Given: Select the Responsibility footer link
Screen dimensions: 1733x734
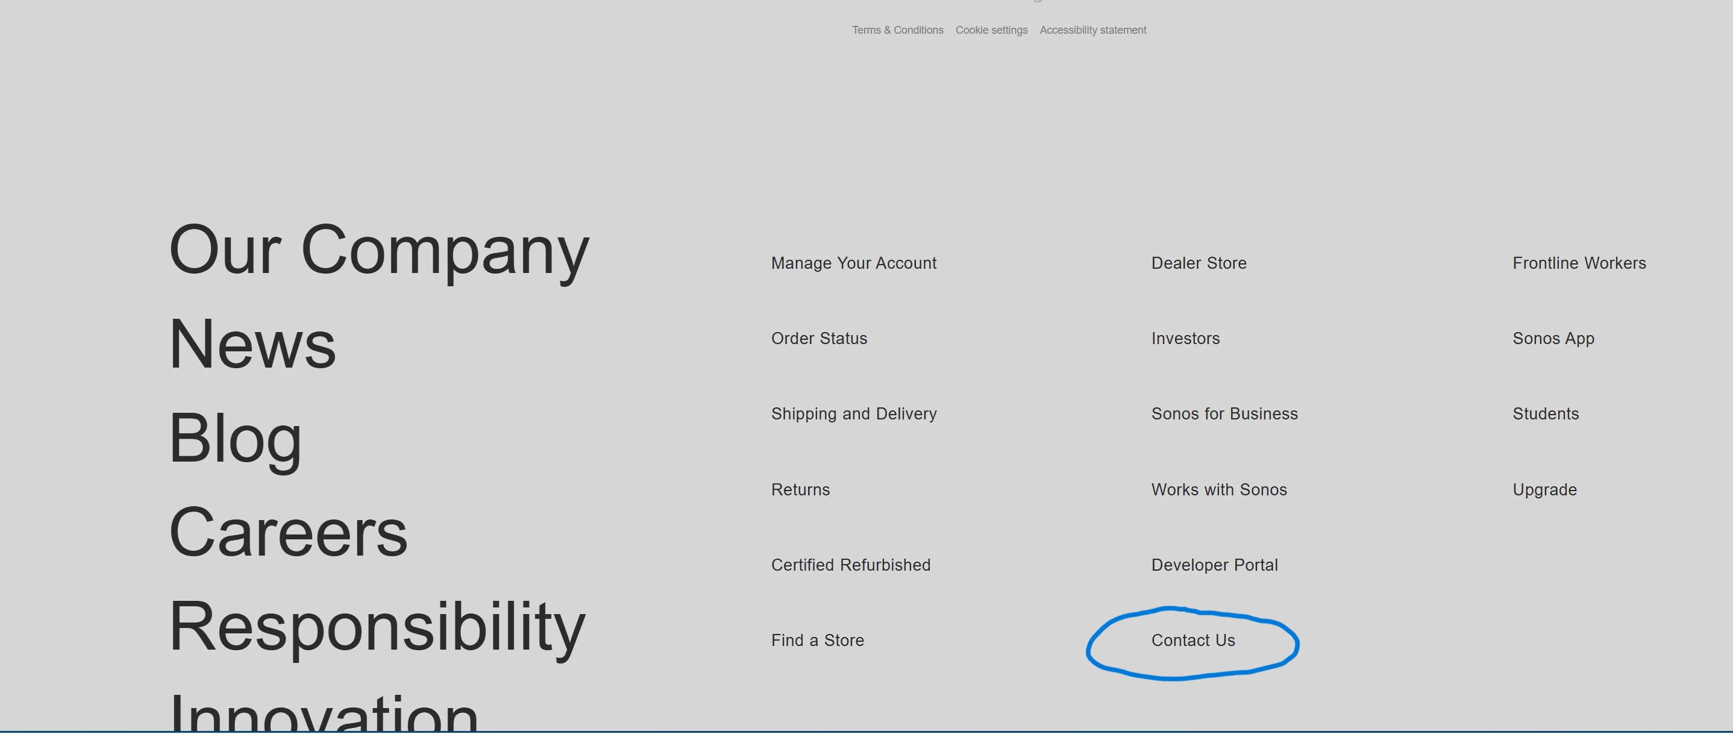Looking at the screenshot, I should pos(377,627).
